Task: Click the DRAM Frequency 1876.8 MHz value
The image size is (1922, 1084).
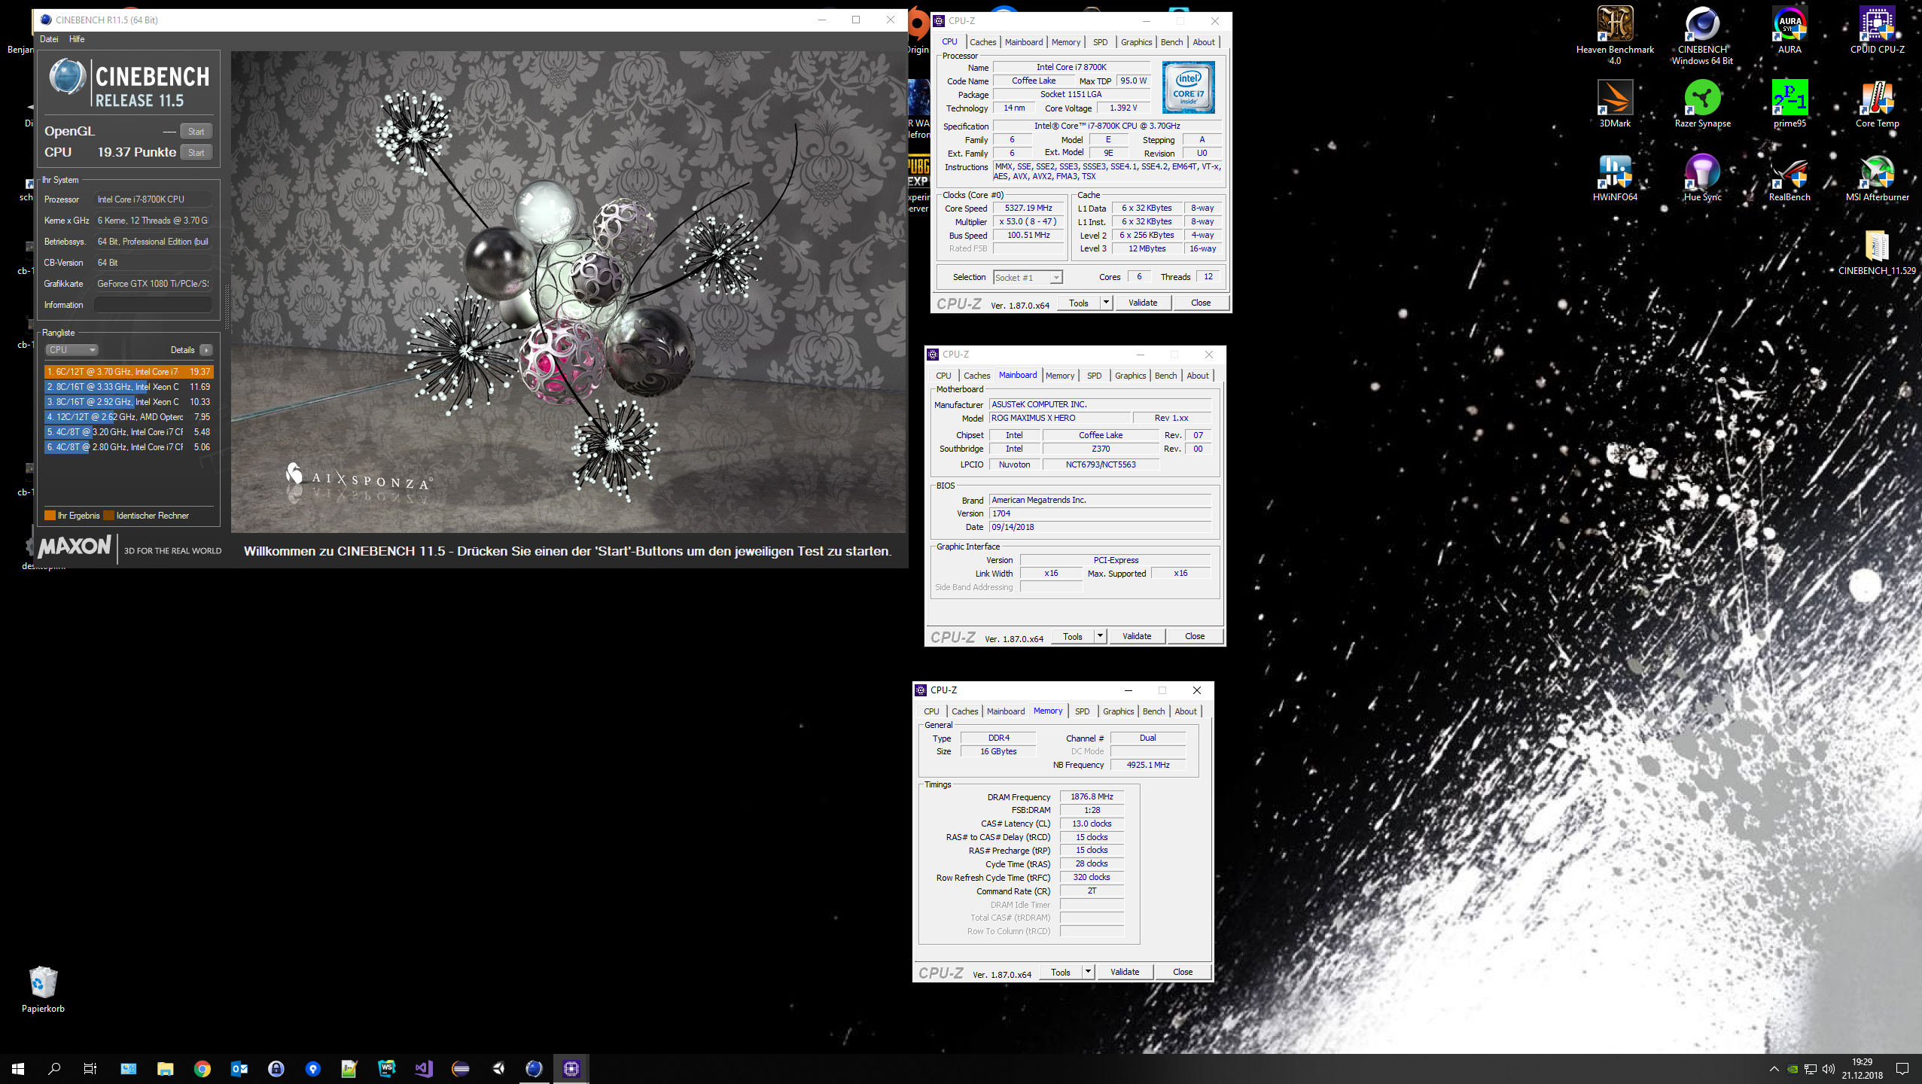Action: tap(1092, 796)
